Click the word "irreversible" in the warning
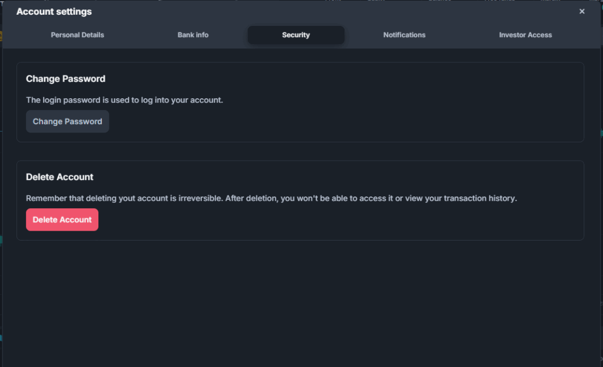This screenshot has height=367, width=603. click(x=200, y=198)
